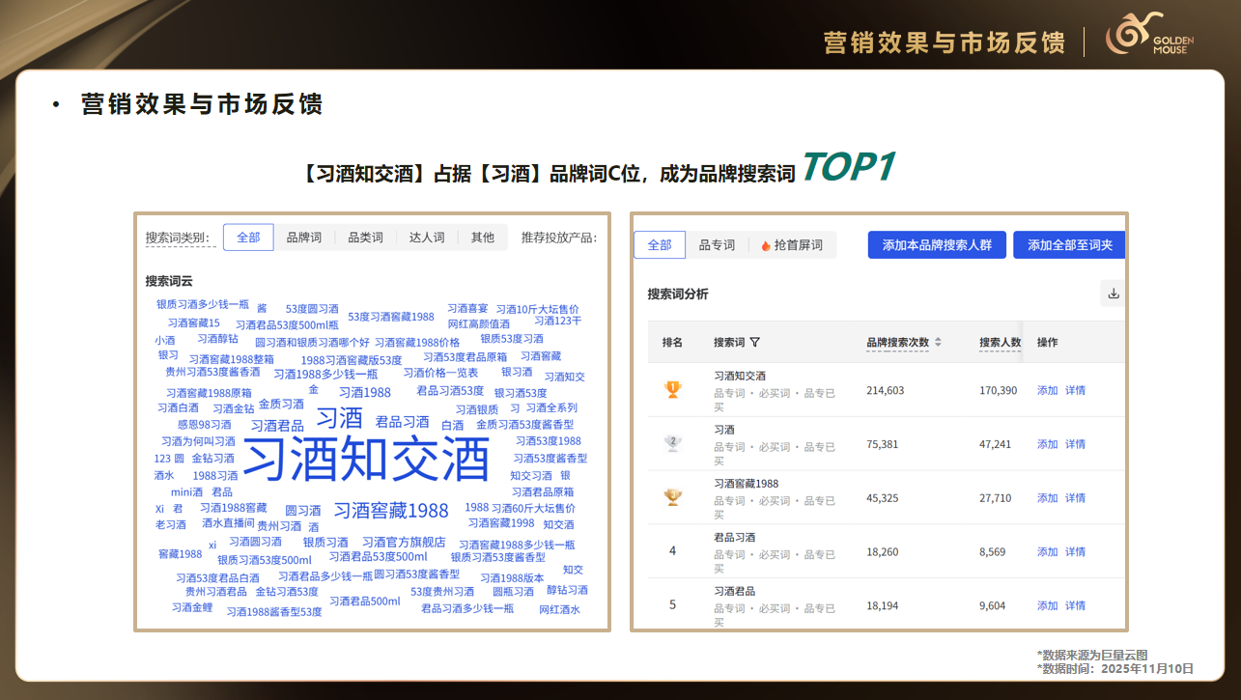1241x700 pixels.
Task: Click 君品习酒 in the word cloud
Action: pos(402,422)
